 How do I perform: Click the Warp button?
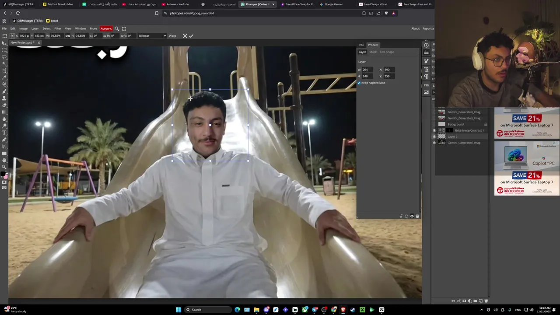172,36
